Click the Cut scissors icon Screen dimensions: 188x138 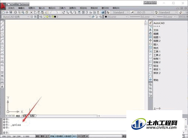pyautogui.click(x=32, y=12)
